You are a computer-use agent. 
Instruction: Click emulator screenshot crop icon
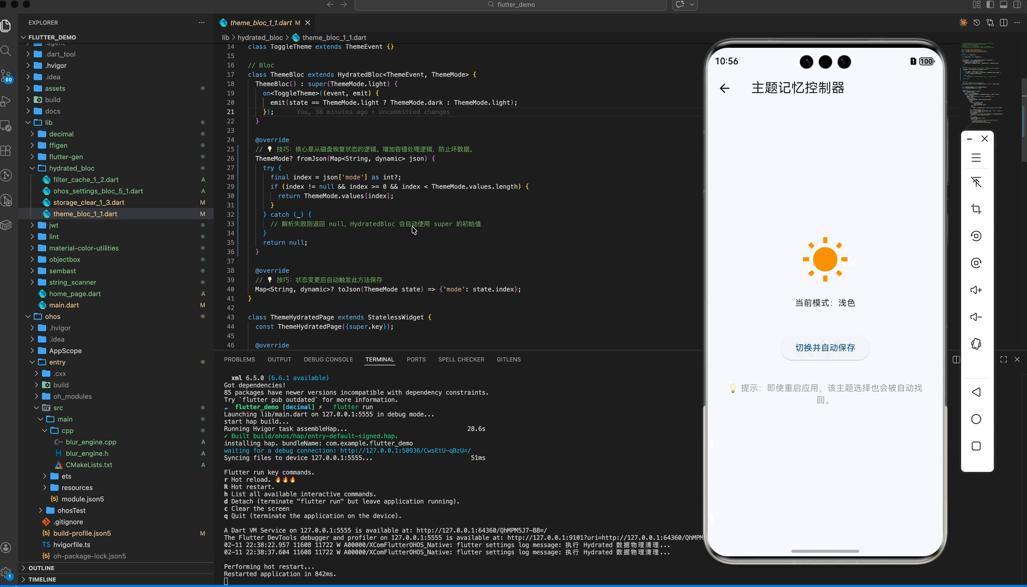[976, 209]
